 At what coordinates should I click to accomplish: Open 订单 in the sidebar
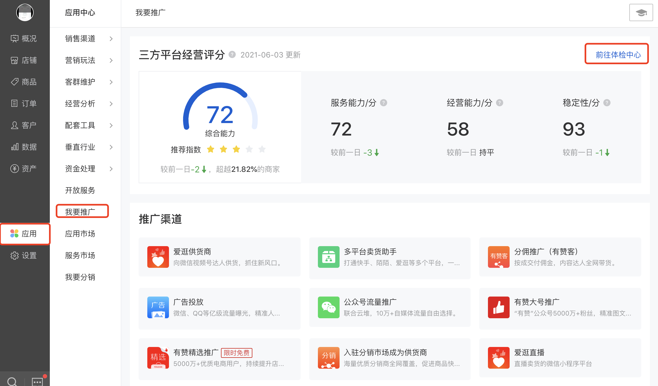point(24,104)
